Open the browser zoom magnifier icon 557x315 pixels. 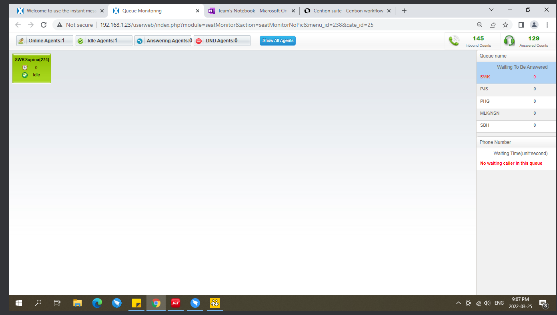pyautogui.click(x=480, y=25)
